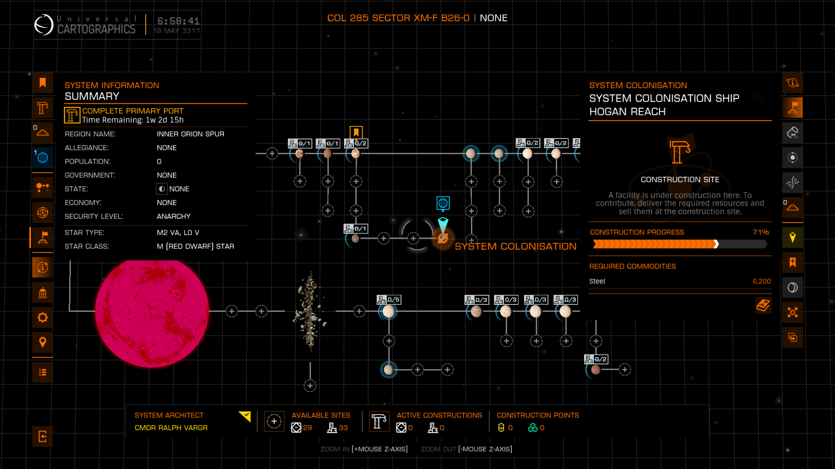Open the construction crane tab in left sidebar
This screenshot has height=469, width=835.
point(43,108)
